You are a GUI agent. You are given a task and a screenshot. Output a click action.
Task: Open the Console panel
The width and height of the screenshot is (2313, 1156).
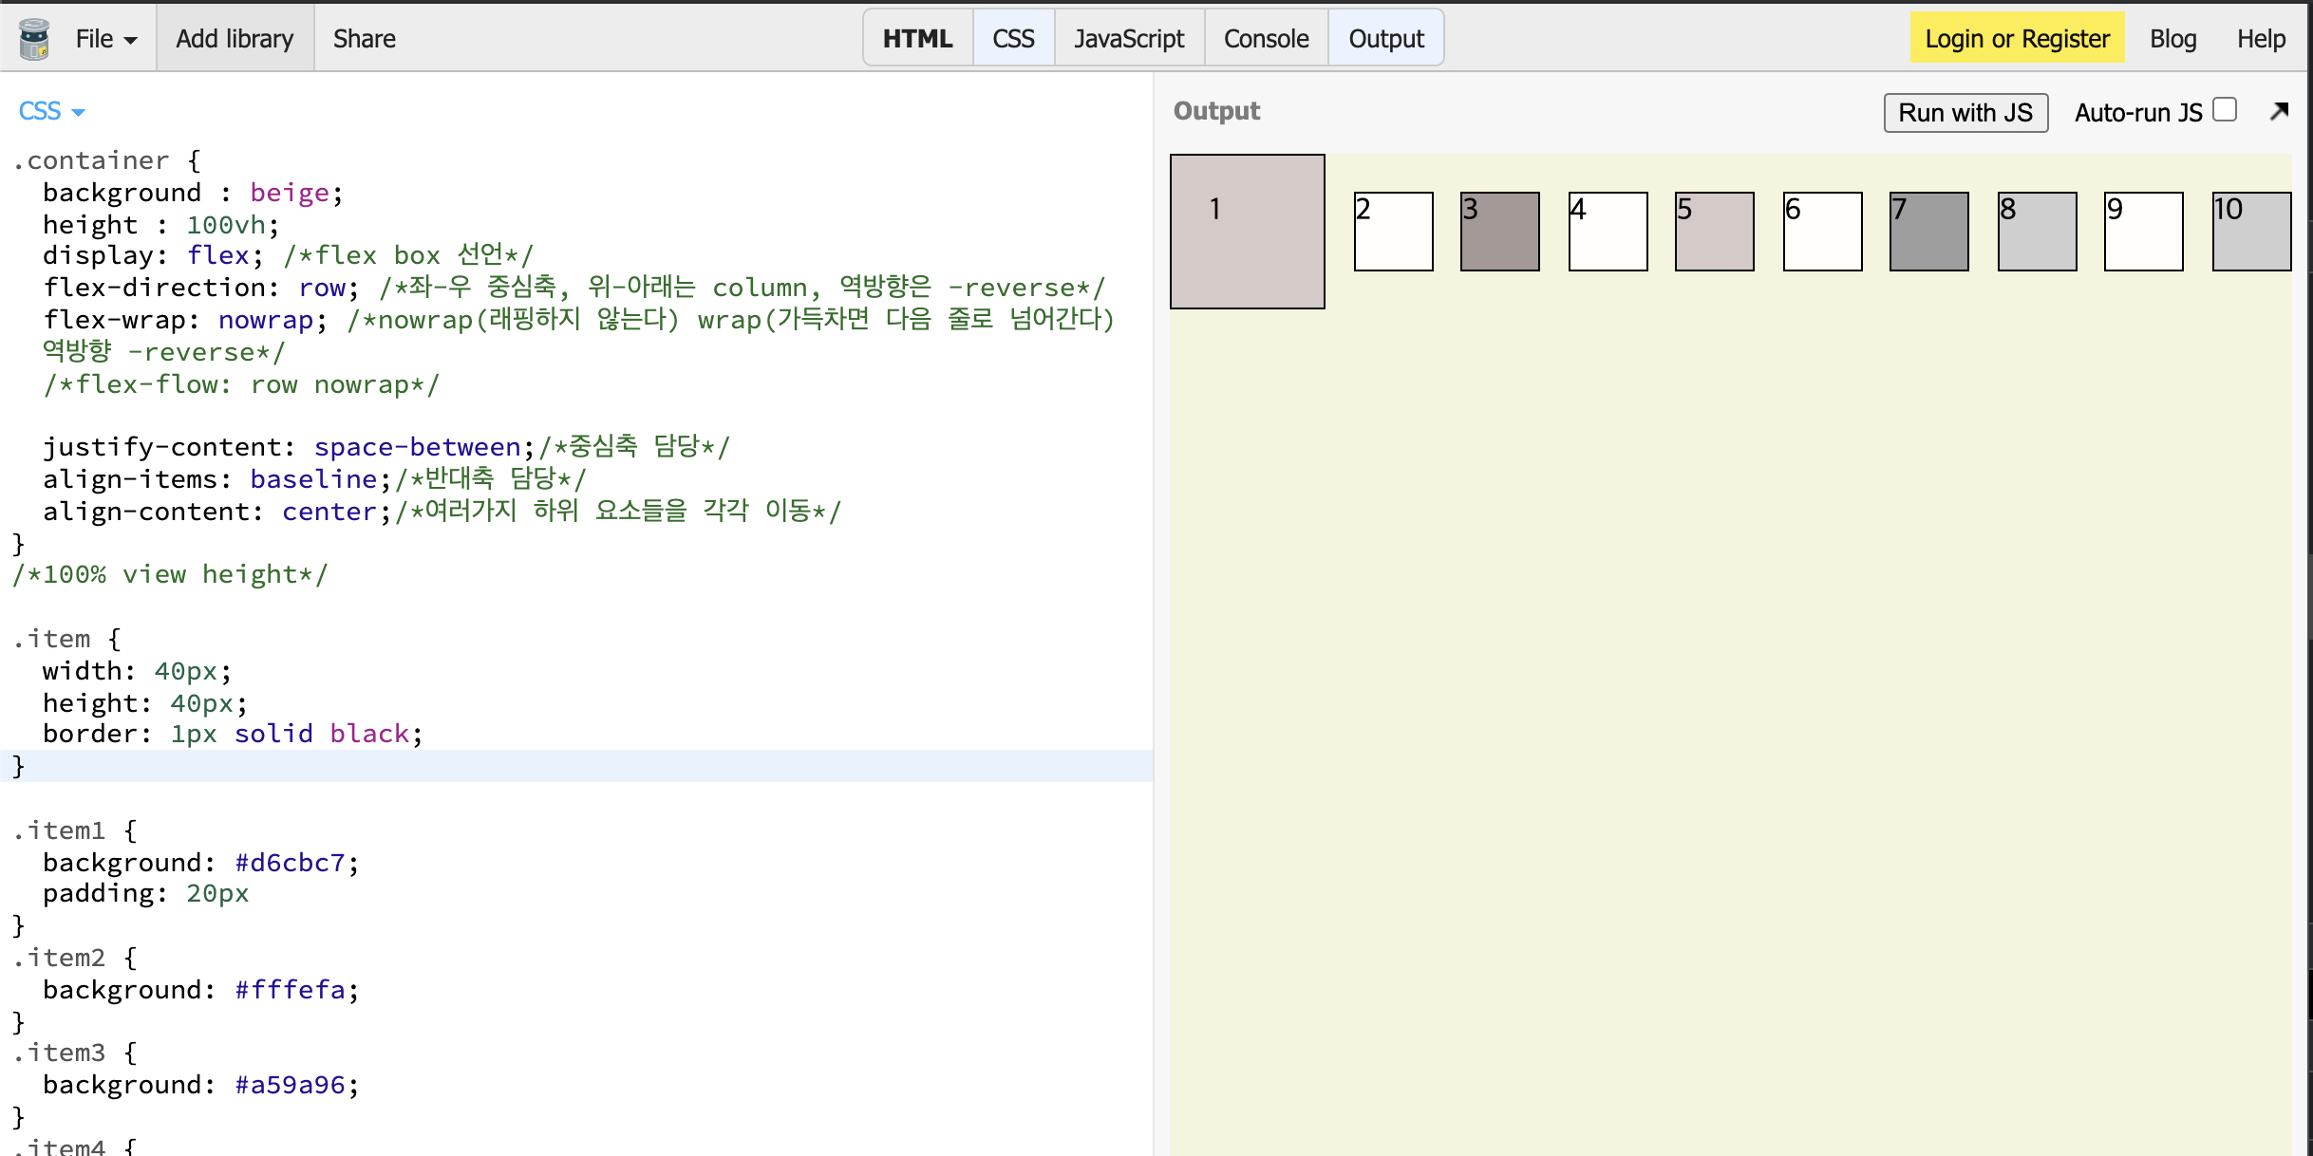click(1265, 39)
